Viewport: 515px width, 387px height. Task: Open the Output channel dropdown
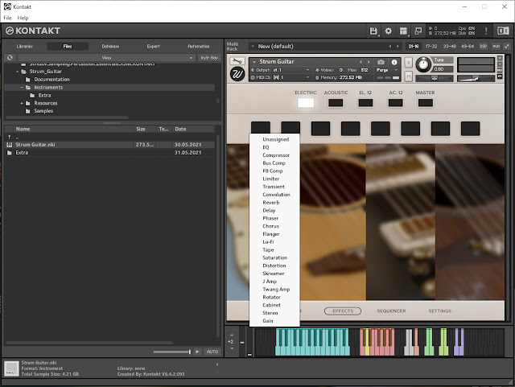[x=280, y=70]
